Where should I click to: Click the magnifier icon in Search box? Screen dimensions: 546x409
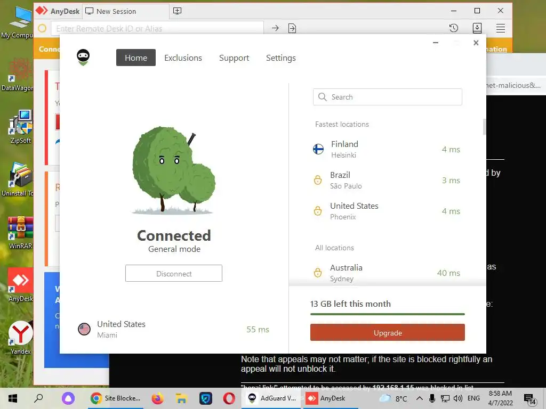[323, 97]
